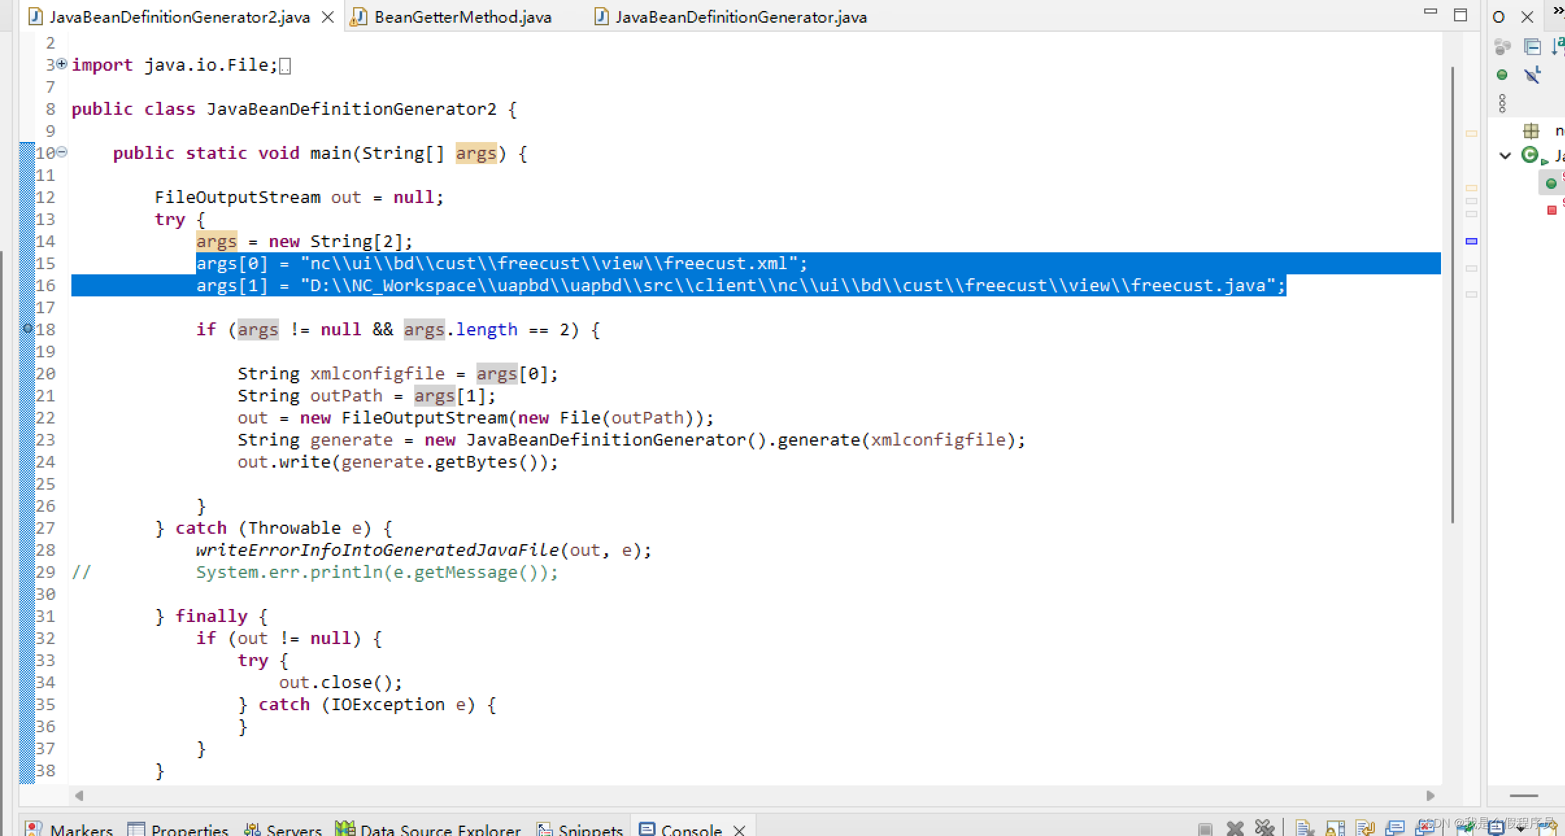Open the Data Source Explorer tab
1565x836 pixels.
(x=428, y=828)
